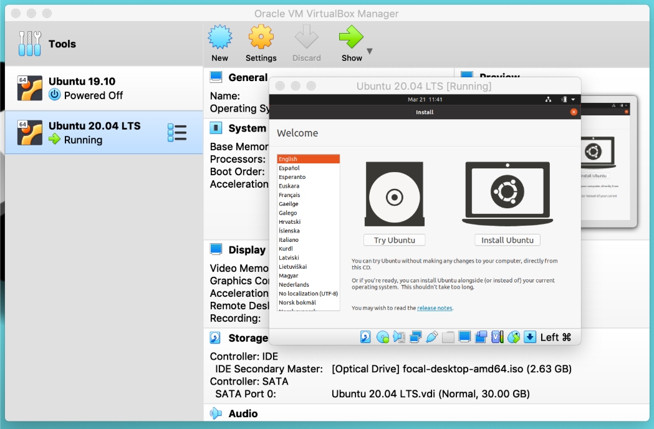
Task: Open the Display section header
Action: point(247,250)
